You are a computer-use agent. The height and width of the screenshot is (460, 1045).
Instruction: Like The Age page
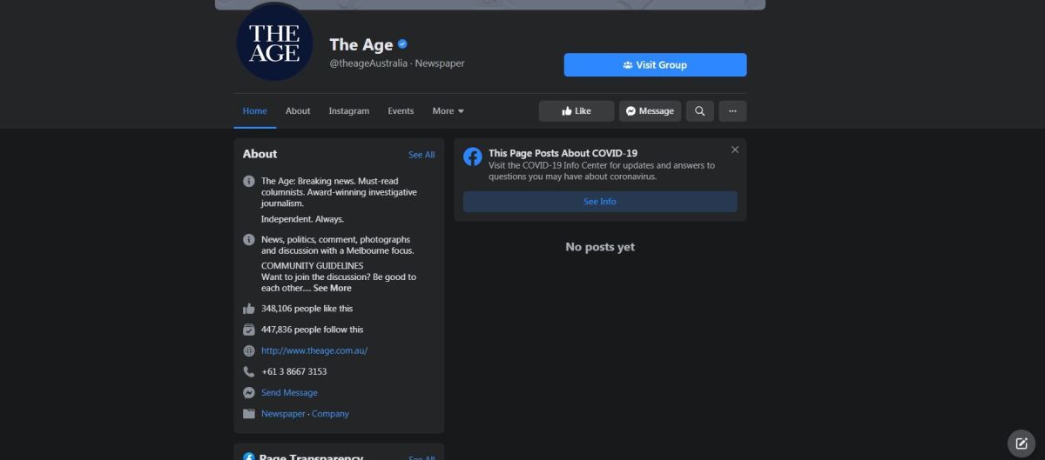pyautogui.click(x=576, y=111)
